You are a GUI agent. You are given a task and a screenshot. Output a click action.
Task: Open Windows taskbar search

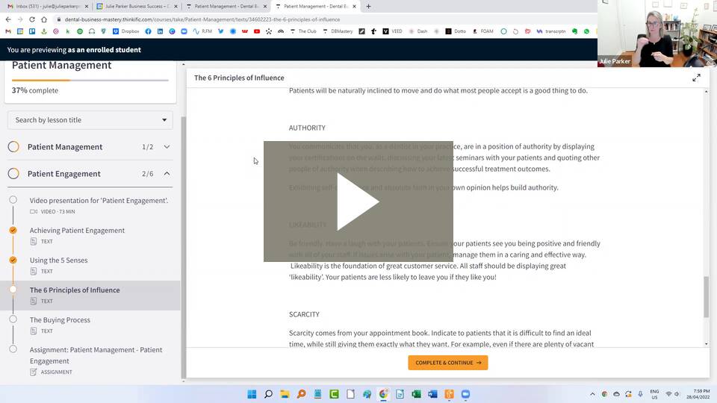pos(268,394)
